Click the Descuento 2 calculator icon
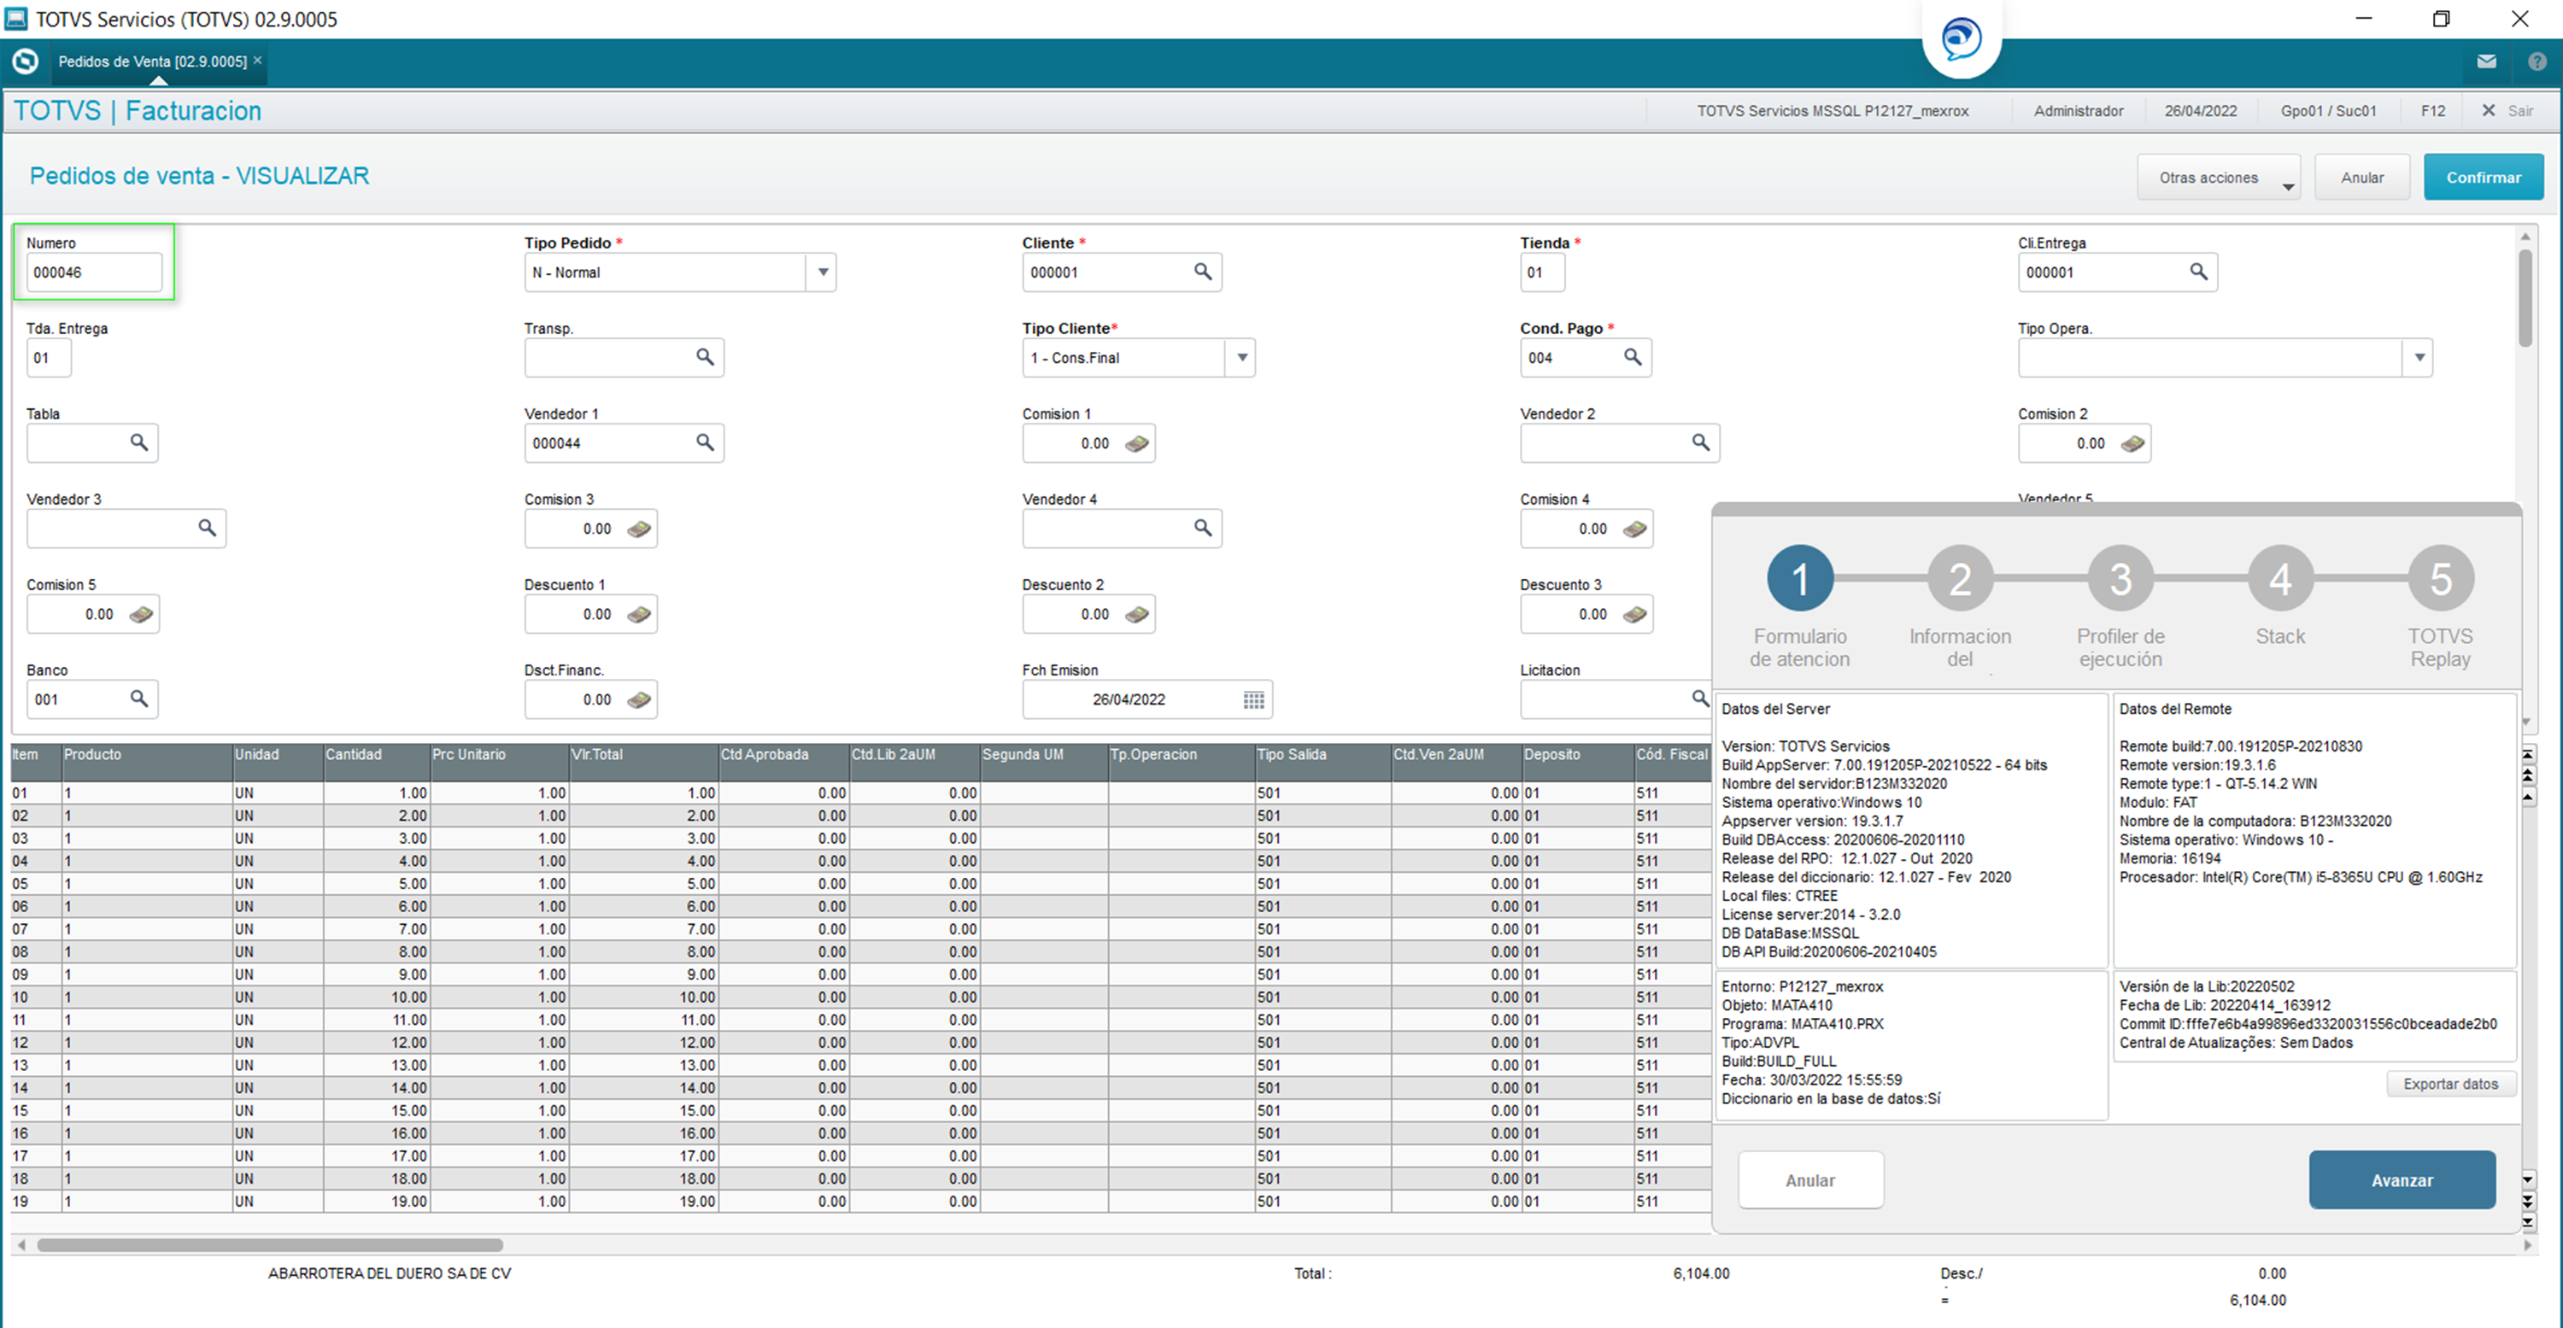This screenshot has width=2563, height=1328. pos(1136,615)
